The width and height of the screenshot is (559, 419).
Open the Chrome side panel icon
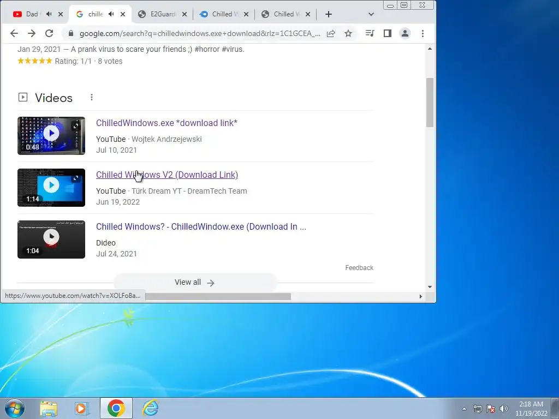(x=388, y=33)
